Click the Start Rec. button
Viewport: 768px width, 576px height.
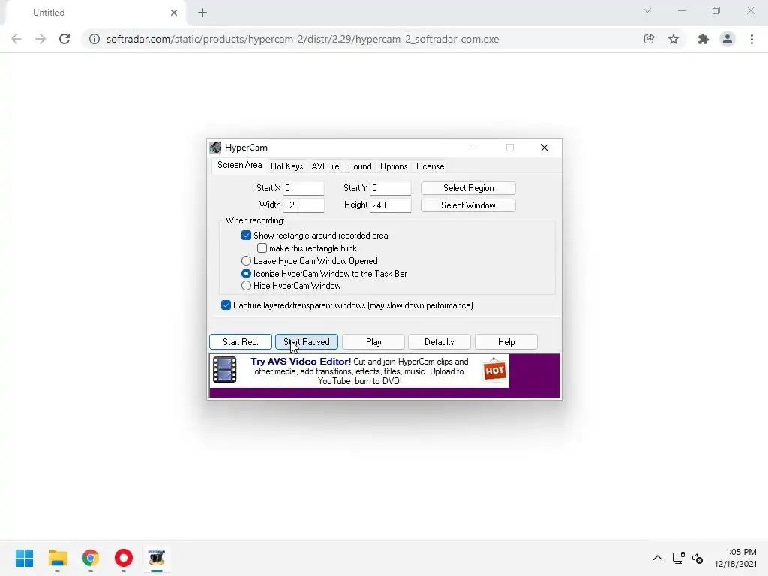(241, 342)
